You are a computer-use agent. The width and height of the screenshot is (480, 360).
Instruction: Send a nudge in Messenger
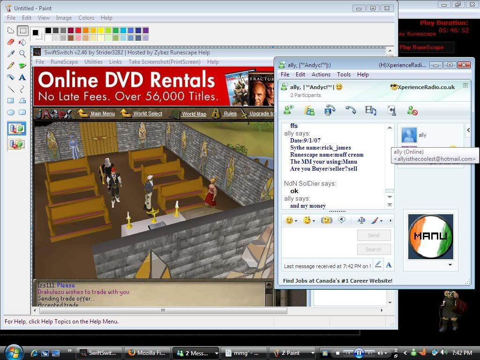click(327, 220)
